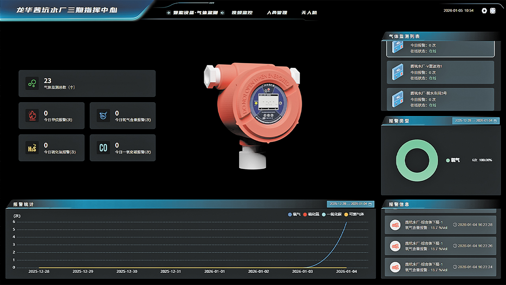
Task: Click the methane alarm flame icon
Action: 32,116
